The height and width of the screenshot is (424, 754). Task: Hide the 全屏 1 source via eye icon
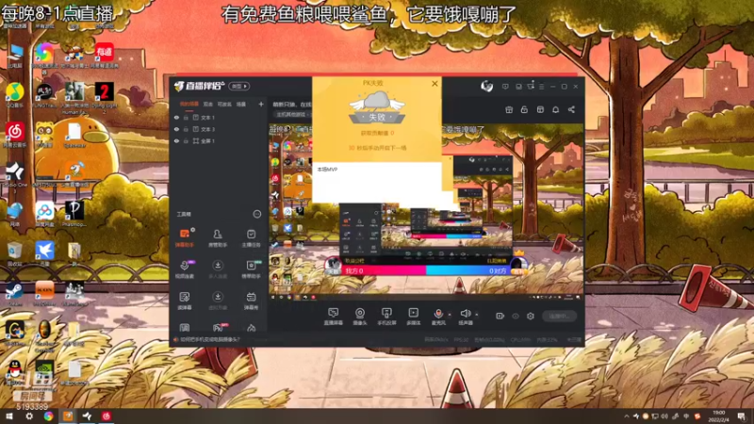[x=176, y=140]
